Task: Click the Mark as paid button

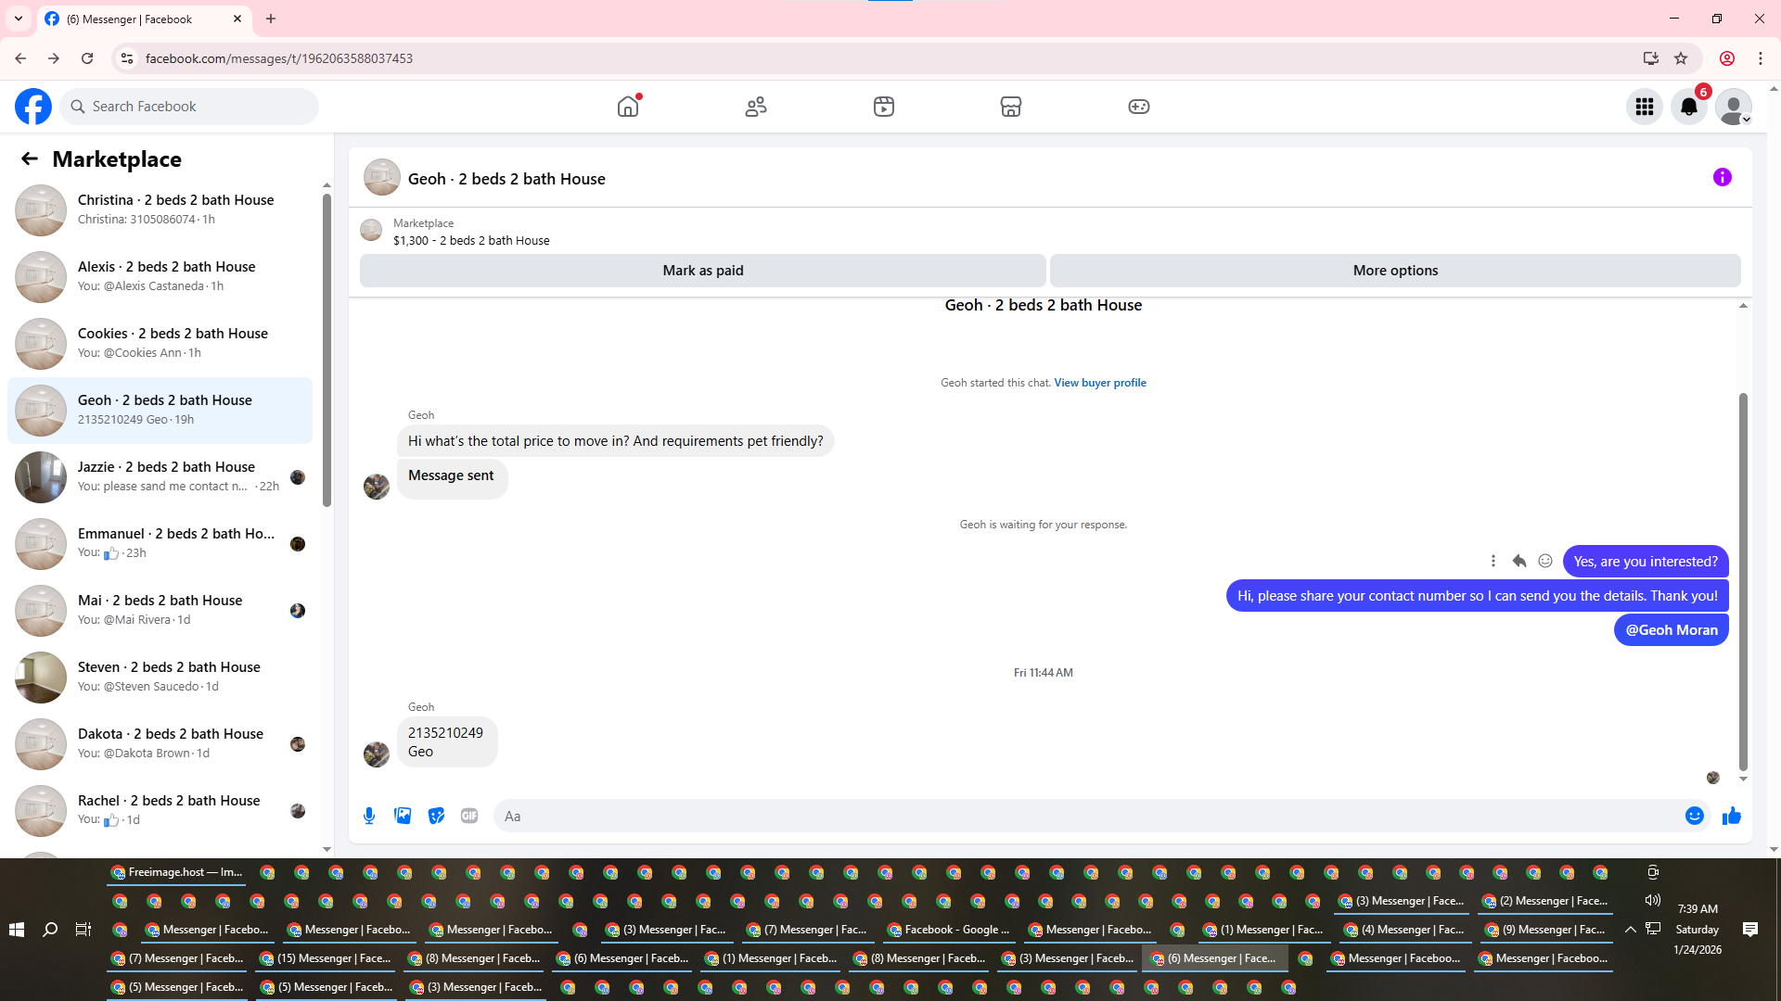Action: coord(702,271)
